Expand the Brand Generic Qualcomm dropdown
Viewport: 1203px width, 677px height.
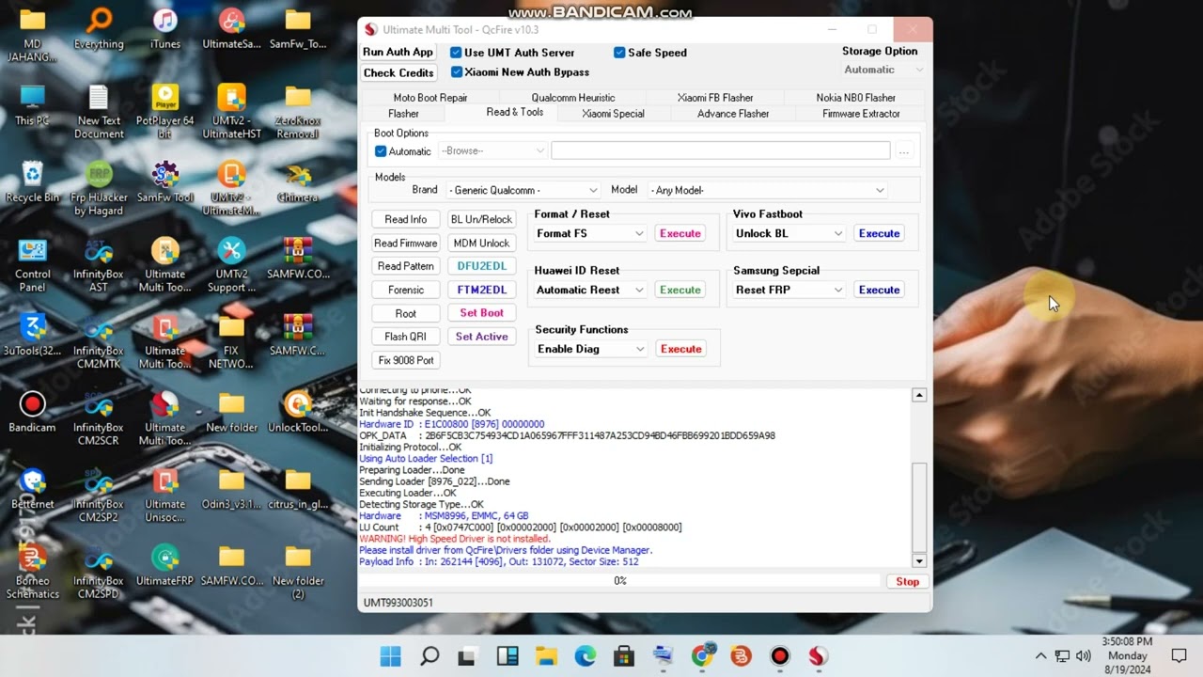point(523,190)
